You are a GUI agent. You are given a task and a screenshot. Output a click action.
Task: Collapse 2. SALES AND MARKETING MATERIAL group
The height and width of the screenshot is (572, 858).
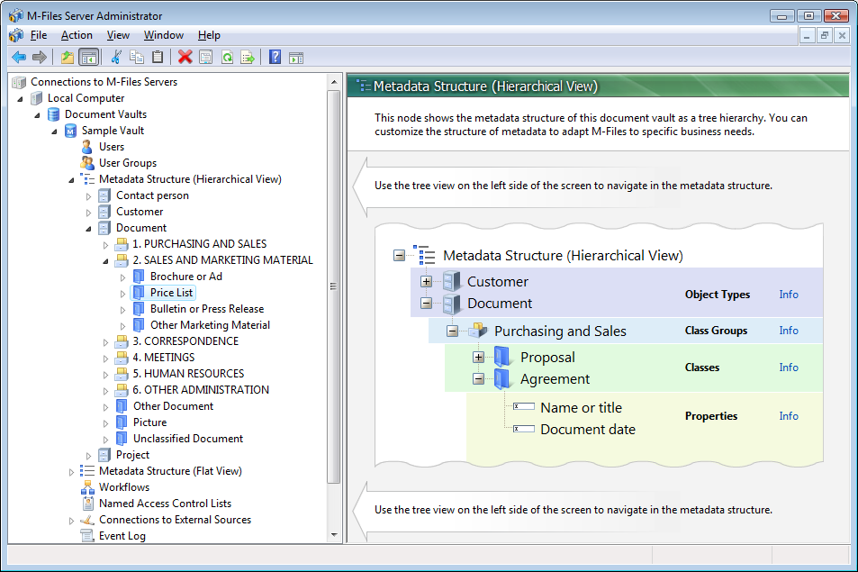105,261
